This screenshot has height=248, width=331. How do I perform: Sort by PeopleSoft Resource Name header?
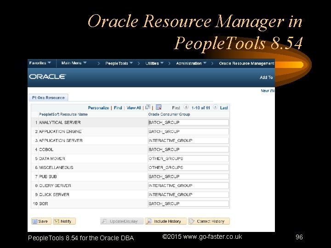tap(63, 114)
